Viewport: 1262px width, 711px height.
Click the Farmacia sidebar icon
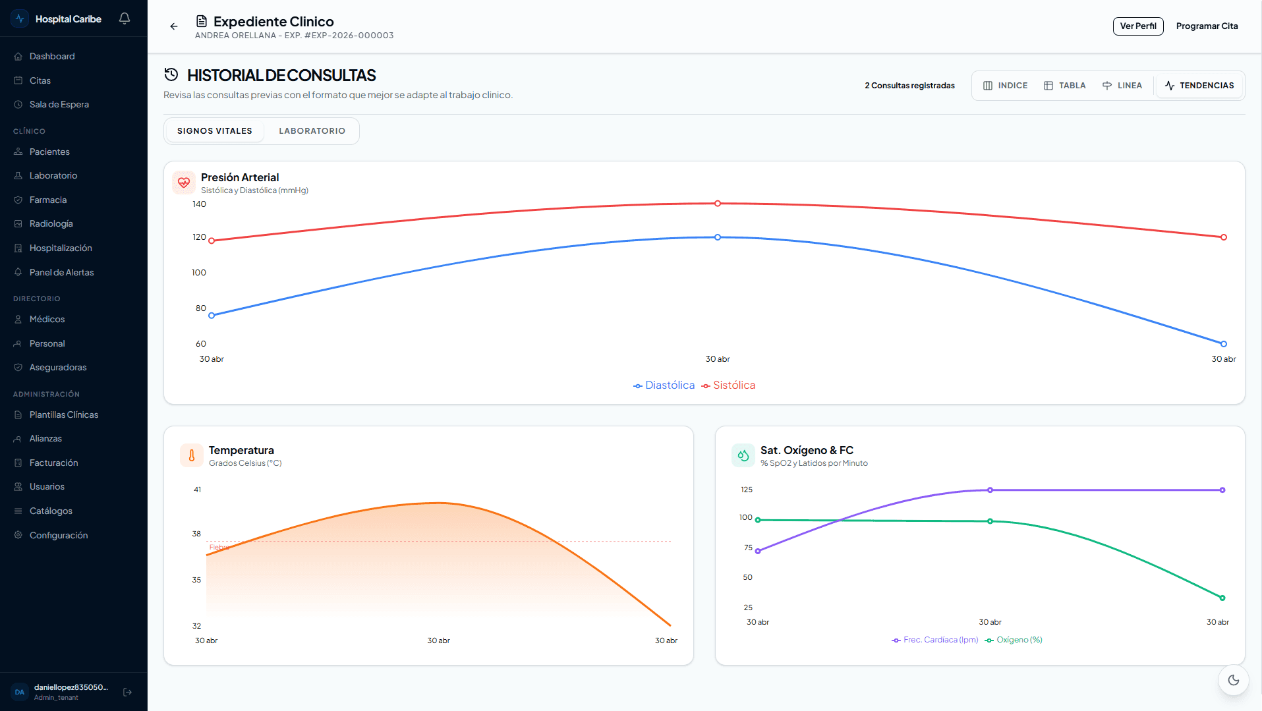click(x=18, y=200)
